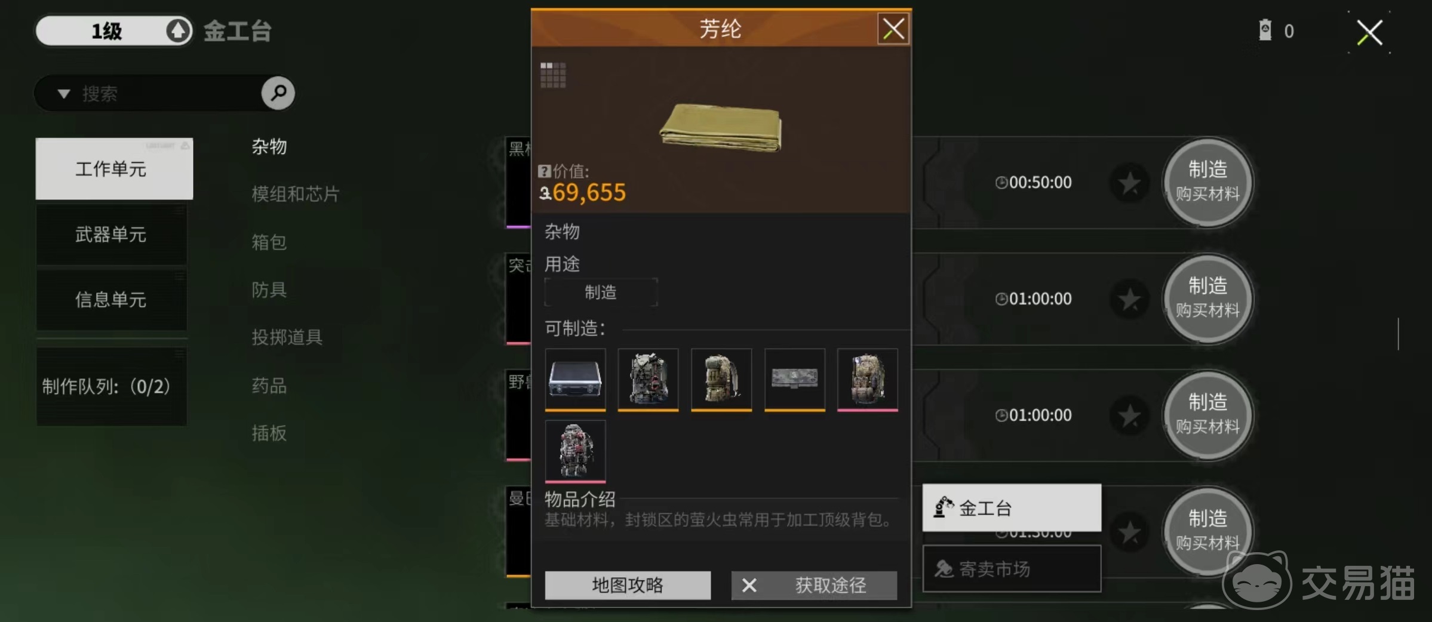The image size is (1432, 622).
Task: Click the search magnifier icon
Action: point(278,93)
